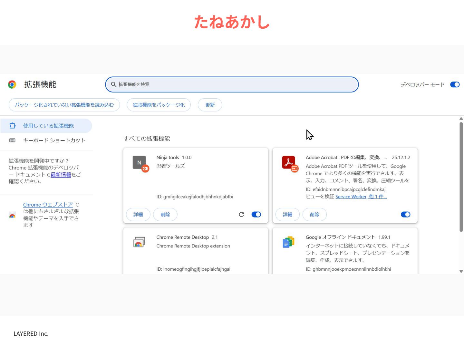Image resolution: width=464 pixels, height=348 pixels.
Task: Select 使用している拡張機能 in sidebar
Action: [46, 126]
